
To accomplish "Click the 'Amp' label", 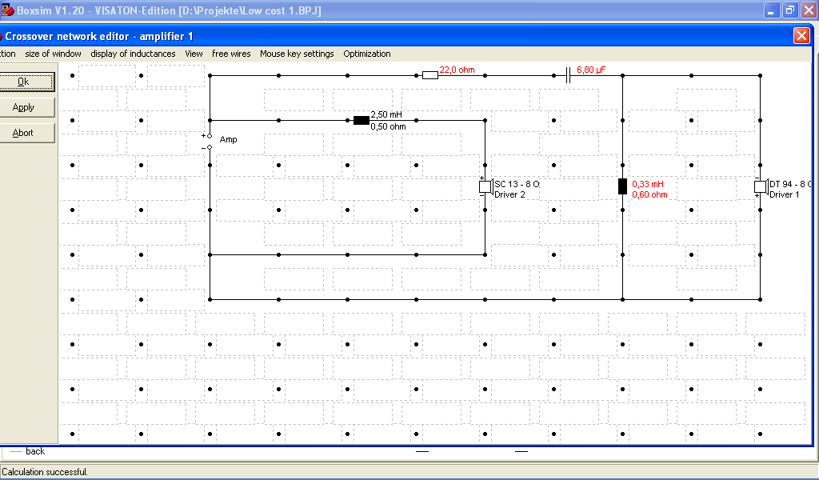I will click(228, 139).
